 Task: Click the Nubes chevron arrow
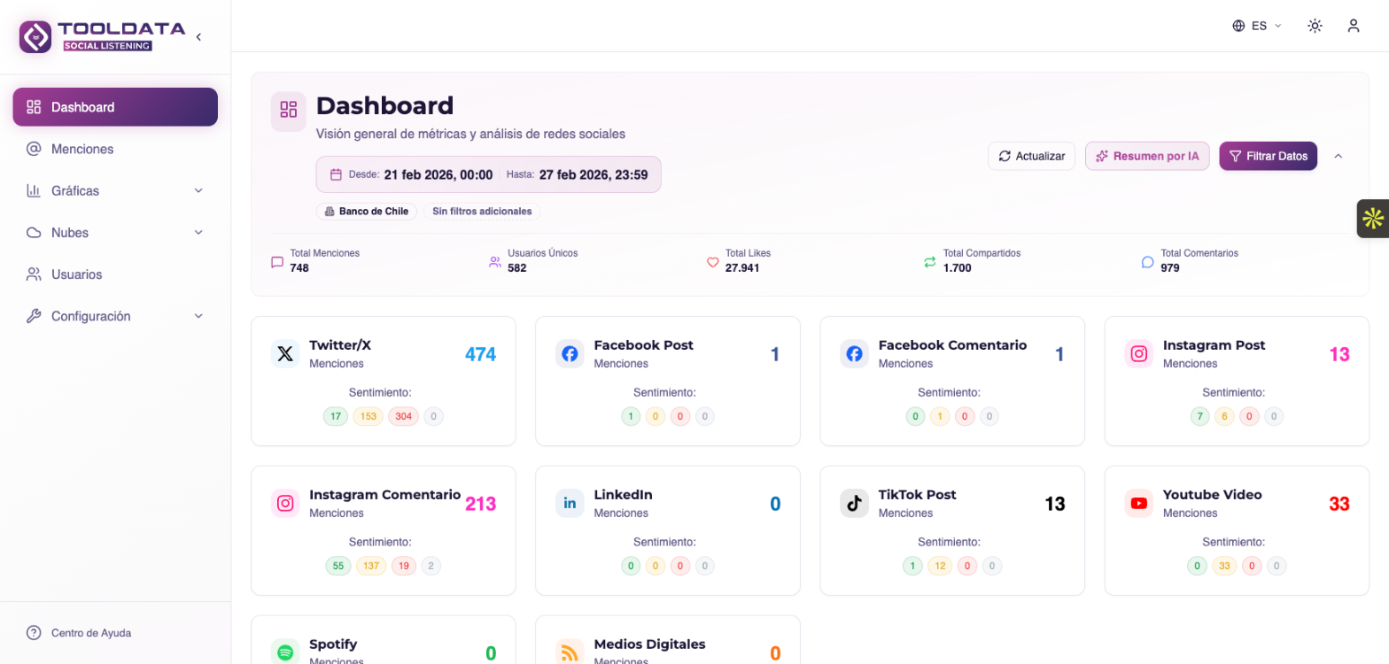pyautogui.click(x=198, y=232)
